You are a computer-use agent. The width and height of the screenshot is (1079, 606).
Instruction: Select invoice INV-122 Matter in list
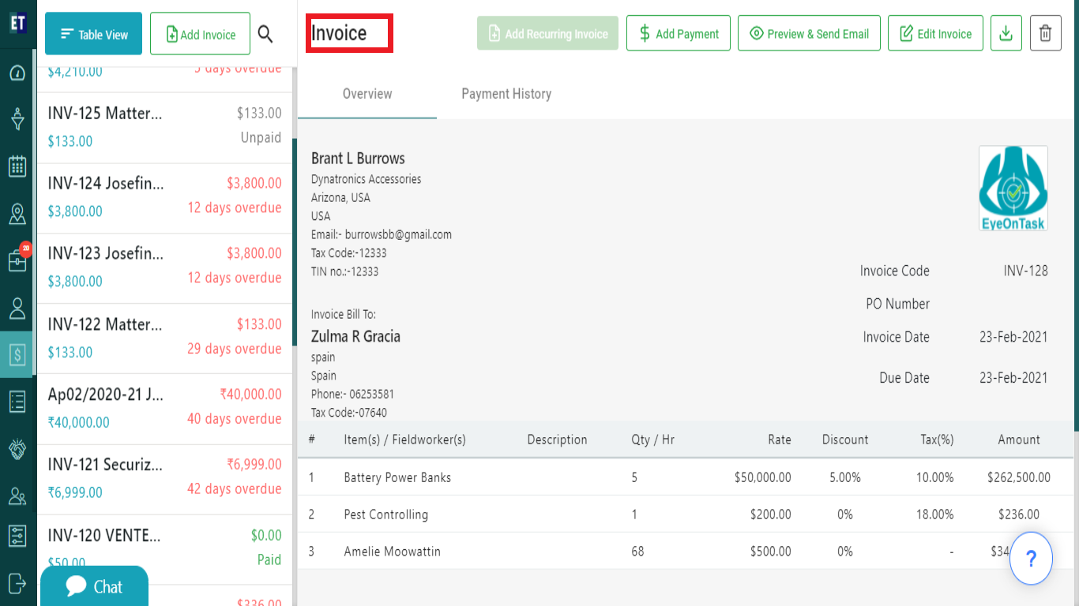click(164, 339)
